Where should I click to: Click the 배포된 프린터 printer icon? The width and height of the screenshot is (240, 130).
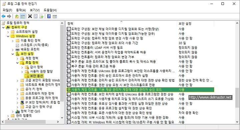(x=18, y=50)
